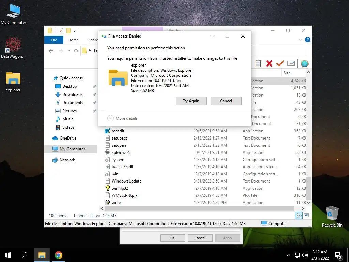Expand the ribbon chevron in Explorer
The width and height of the screenshot is (349, 262).
pyautogui.click(x=300, y=40)
